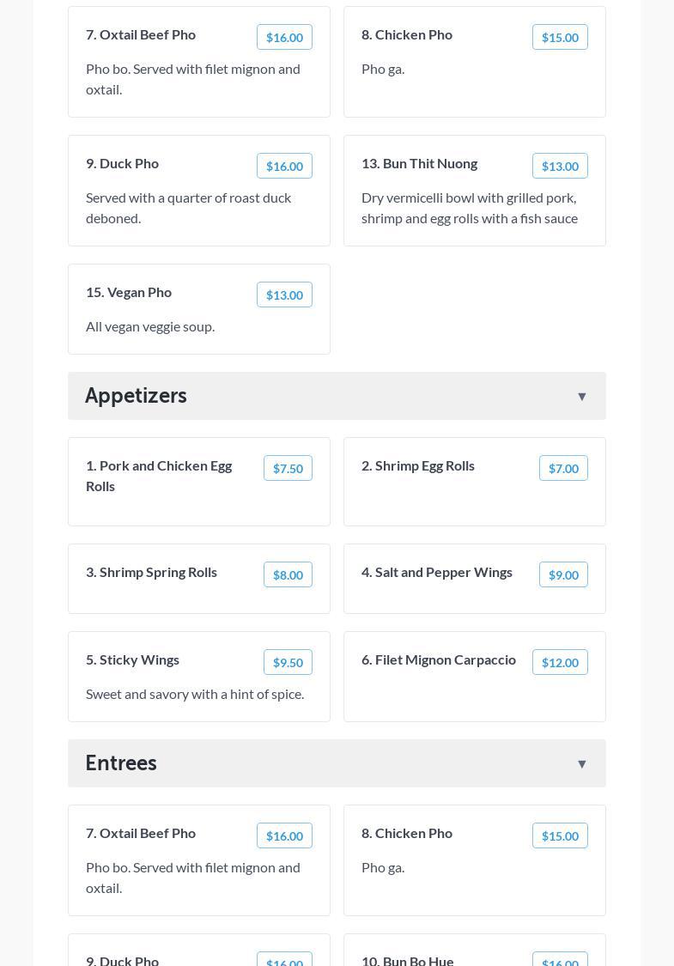Viewport: 674px width, 966px height.
Task: Click the Entrees section header title
Action: 121,762
